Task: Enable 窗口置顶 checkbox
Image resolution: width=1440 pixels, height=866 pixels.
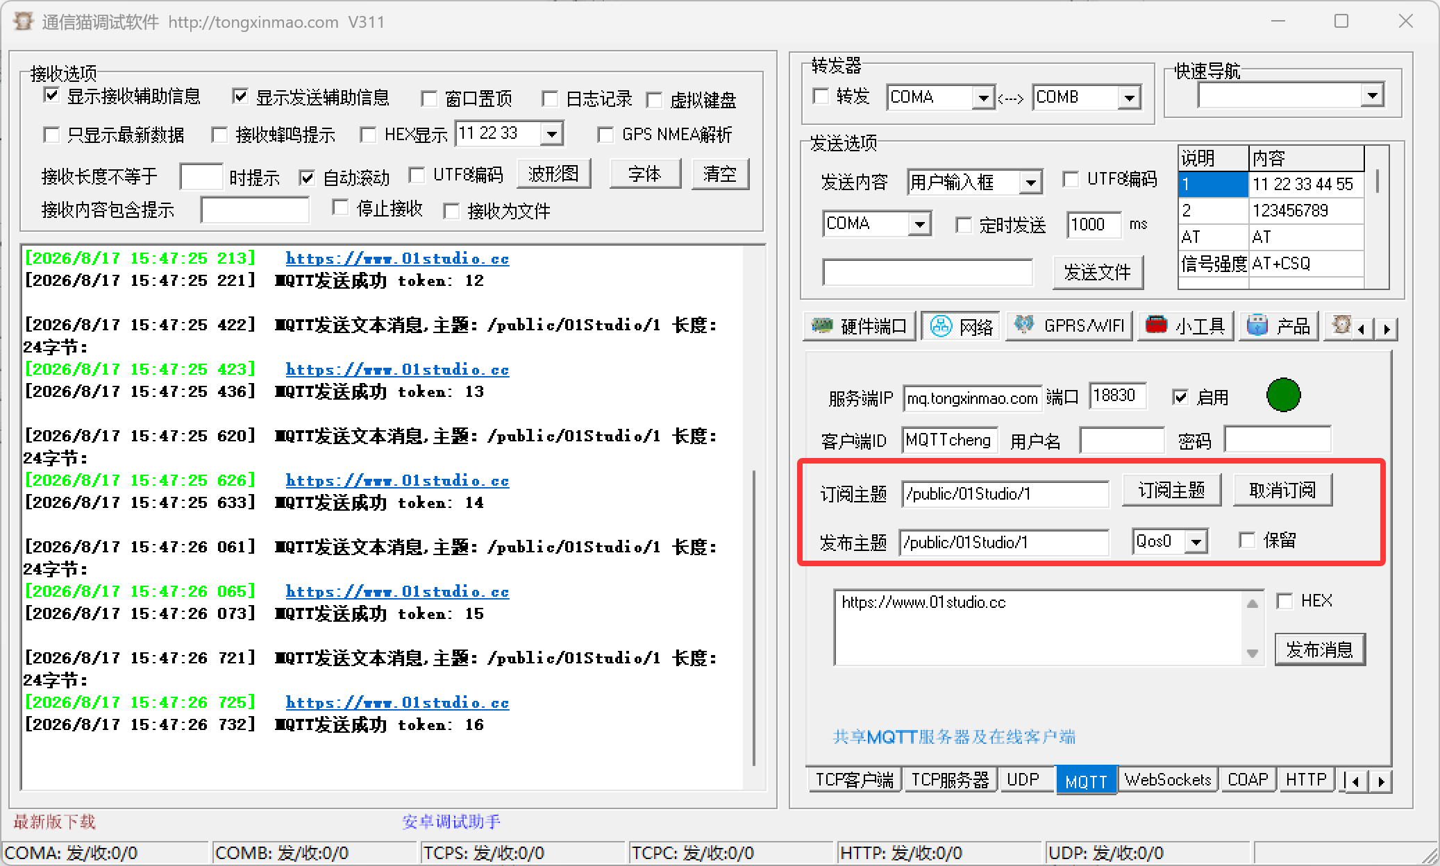Action: 430,99
